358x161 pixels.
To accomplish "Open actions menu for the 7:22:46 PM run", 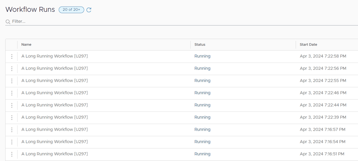I will (x=12, y=93).
